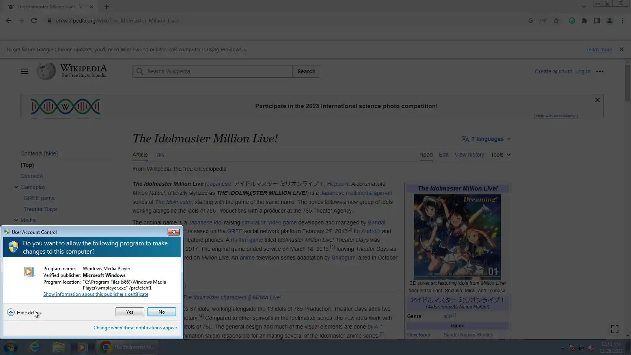Select Chrome Idolmaster window on taskbar

[x=127, y=347]
